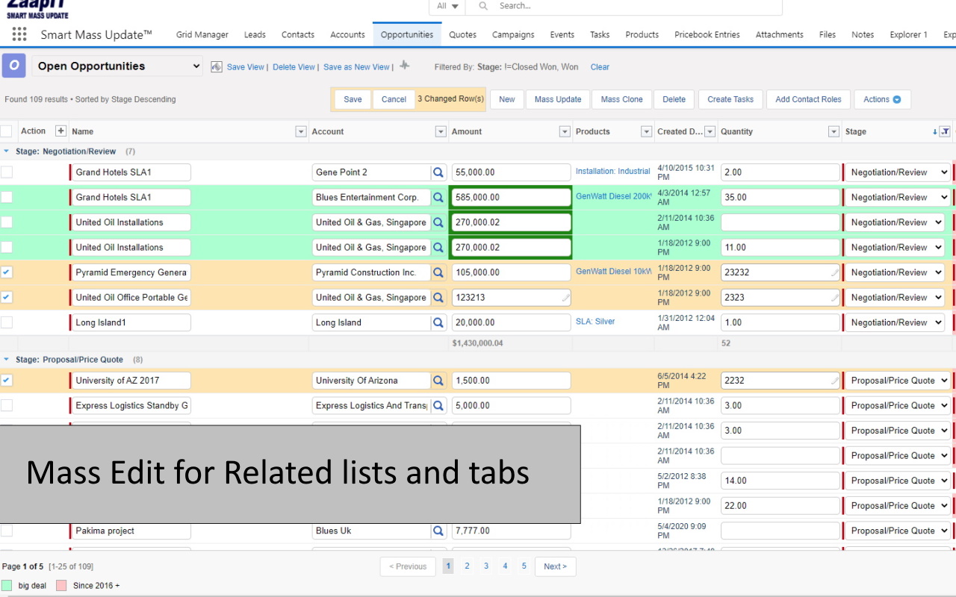Viewport: 956px width, 597px height.
Task: Click the chart icon beside Save View
Action: [217, 66]
